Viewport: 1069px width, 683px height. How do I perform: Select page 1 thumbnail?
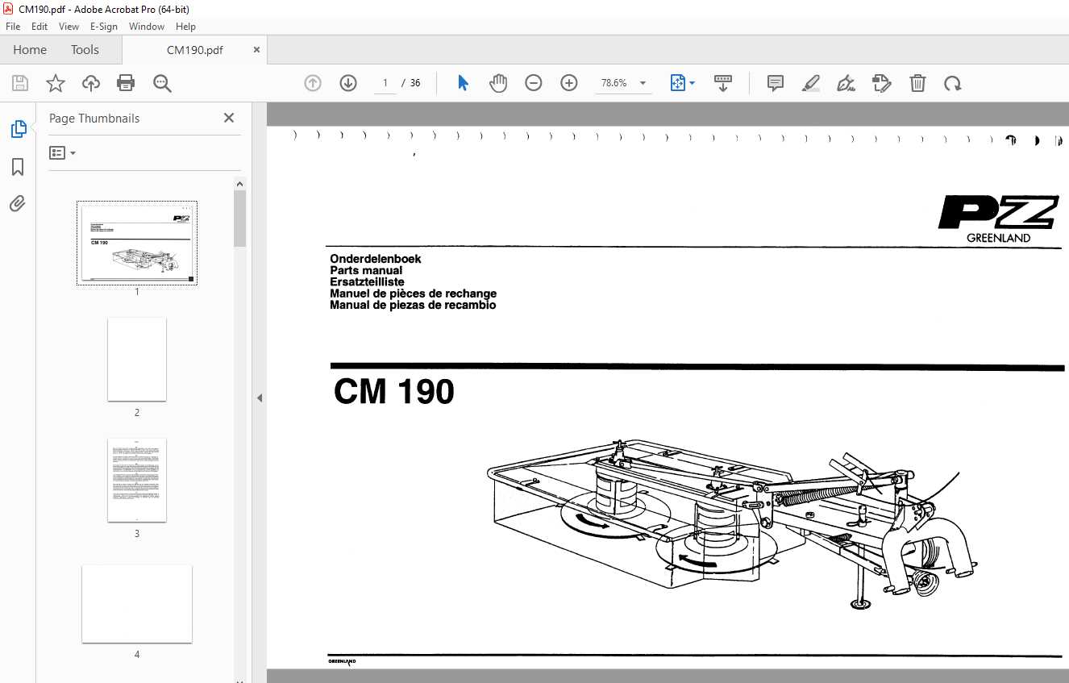point(137,243)
